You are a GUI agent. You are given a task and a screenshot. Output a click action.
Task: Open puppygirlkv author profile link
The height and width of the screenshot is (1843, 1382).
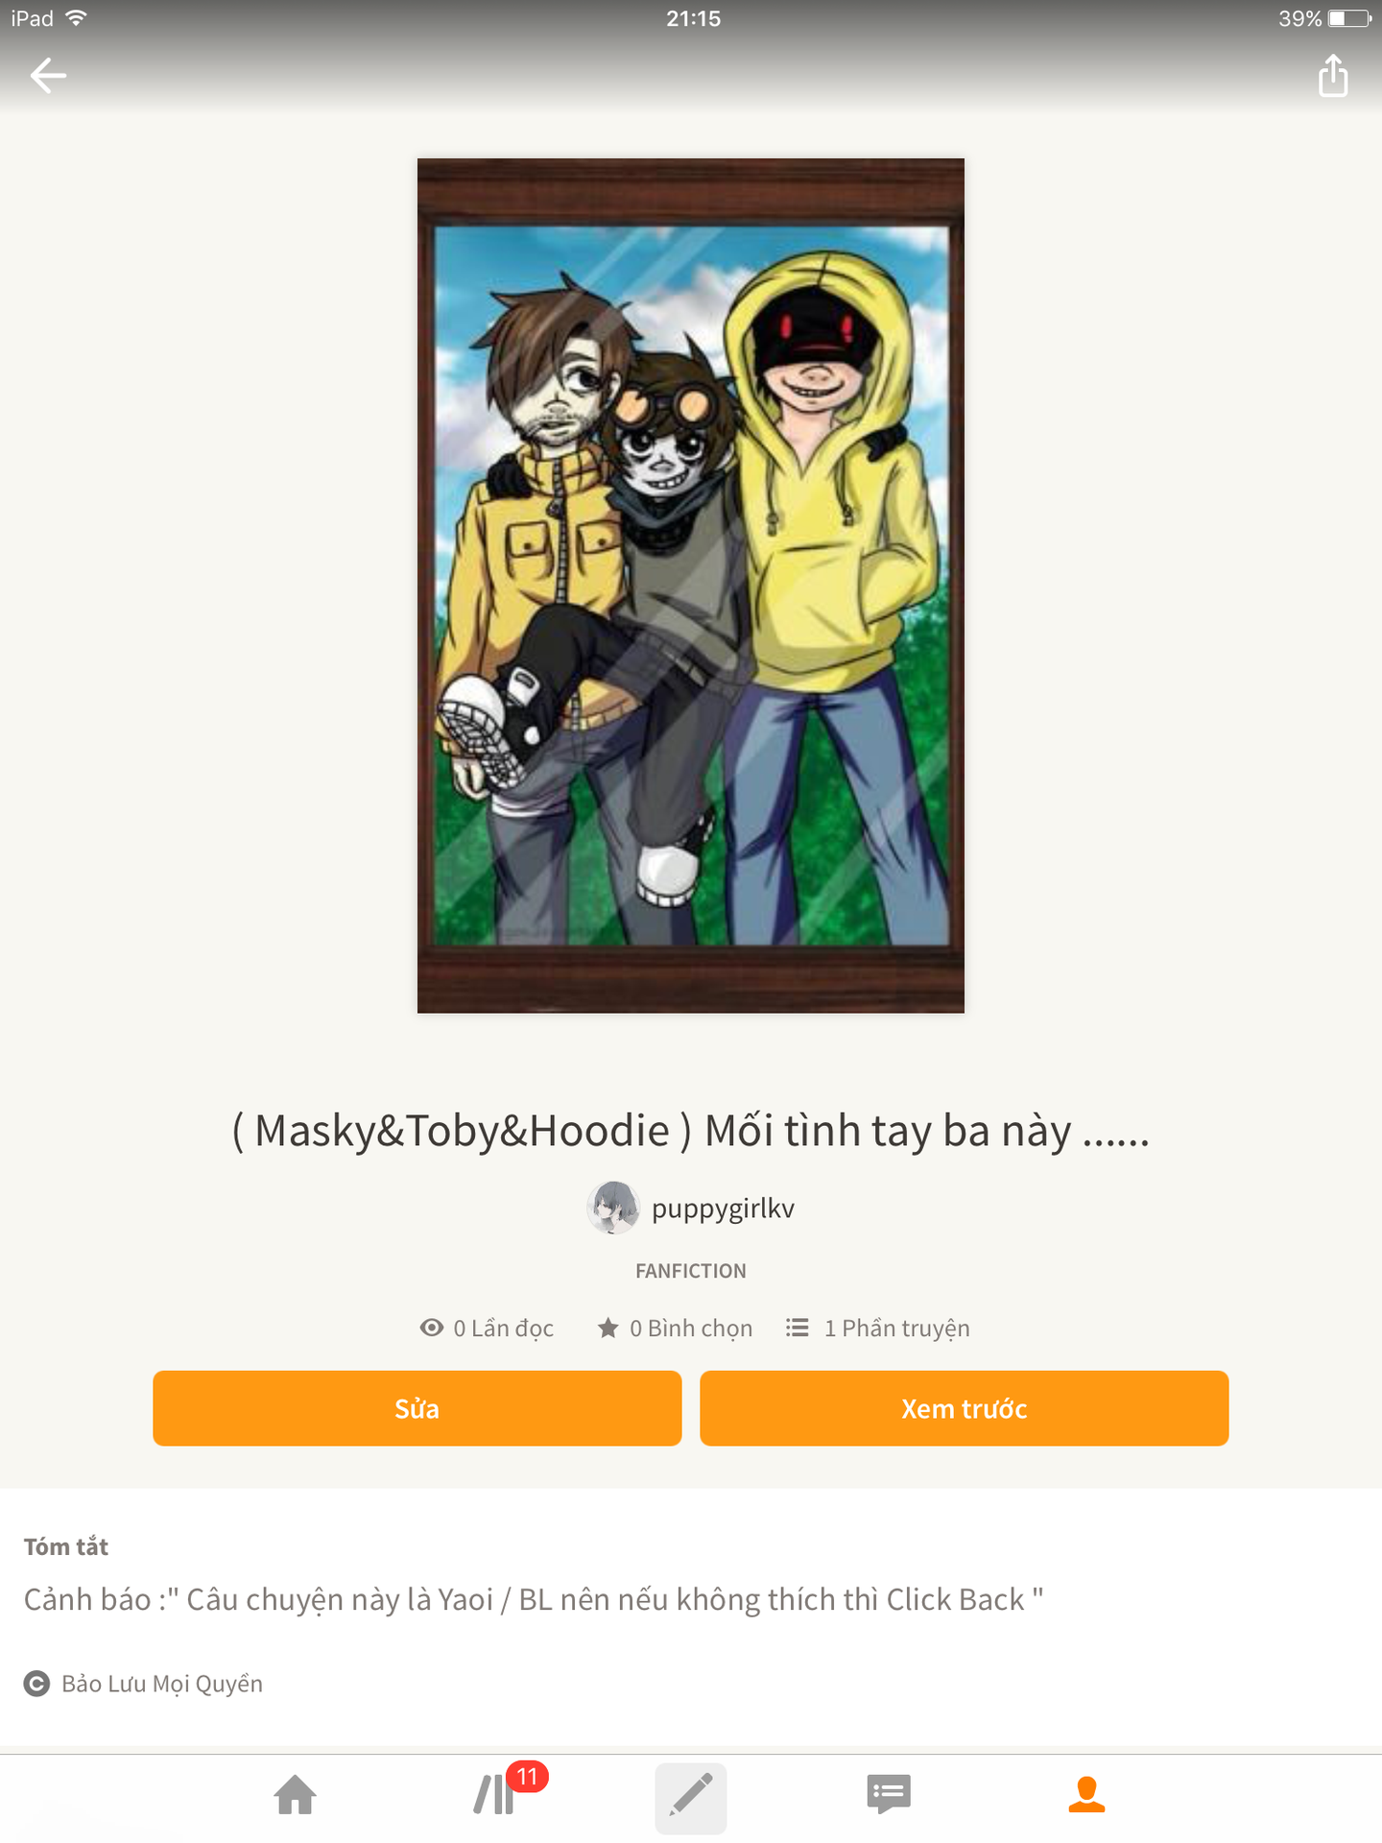coord(723,1209)
